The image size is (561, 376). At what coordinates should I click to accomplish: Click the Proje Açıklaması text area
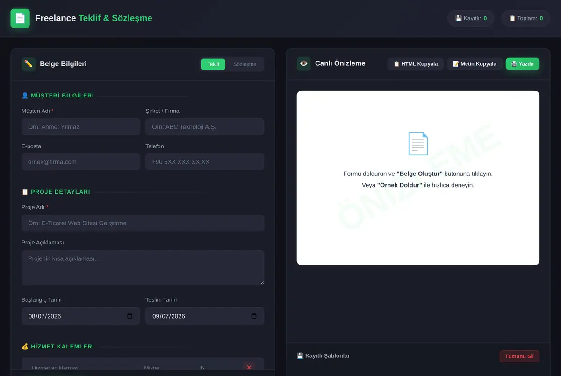click(143, 268)
